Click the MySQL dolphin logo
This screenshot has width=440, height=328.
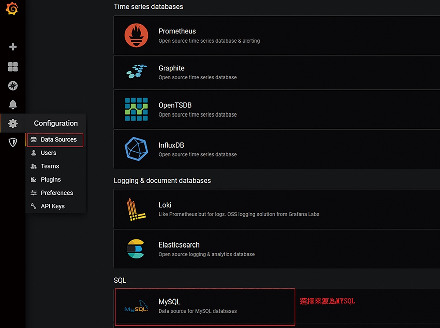coord(136,306)
